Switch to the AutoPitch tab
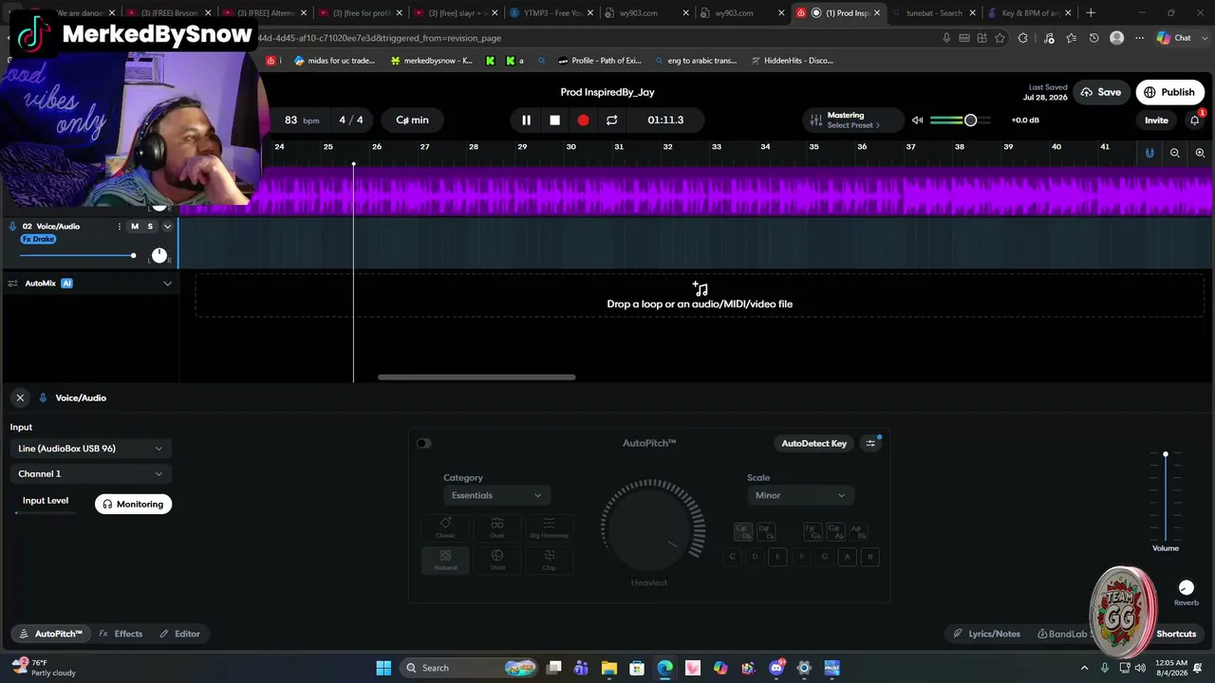The height and width of the screenshot is (683, 1215). pyautogui.click(x=50, y=634)
